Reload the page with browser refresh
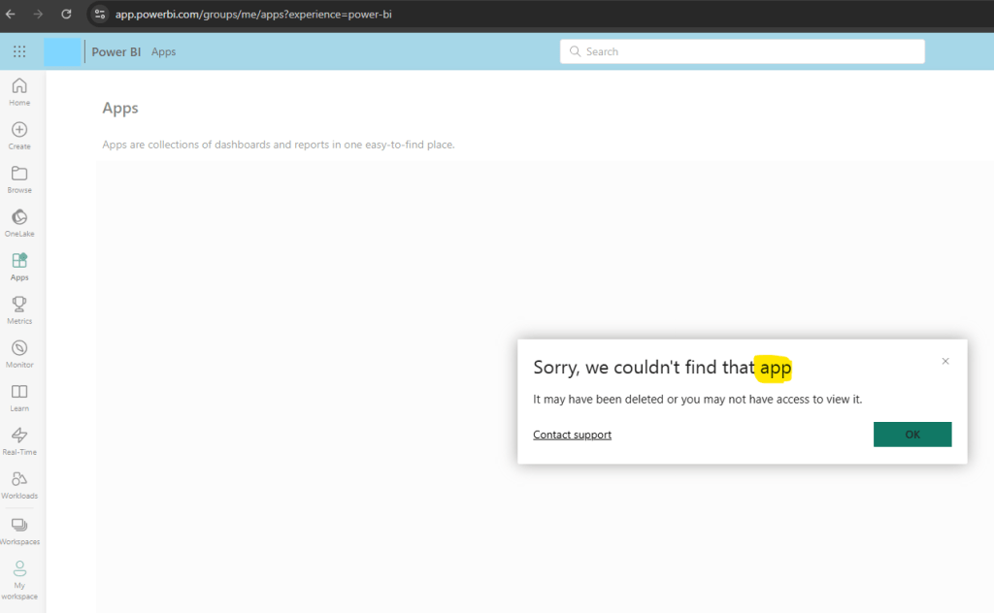994x613 pixels. 66,15
